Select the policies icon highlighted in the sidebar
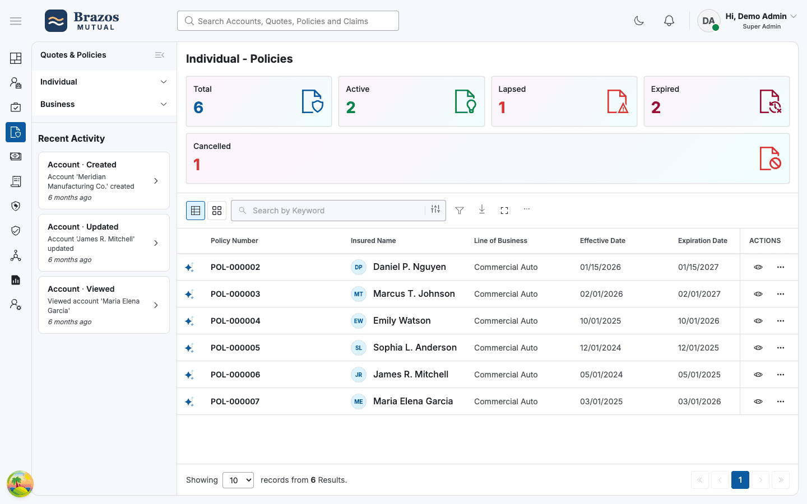Image resolution: width=807 pixels, height=504 pixels. [16, 132]
